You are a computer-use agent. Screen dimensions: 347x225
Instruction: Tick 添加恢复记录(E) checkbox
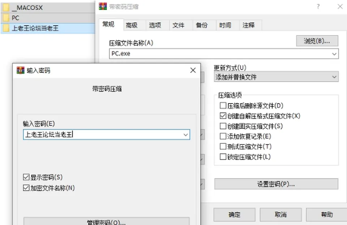coord(223,136)
